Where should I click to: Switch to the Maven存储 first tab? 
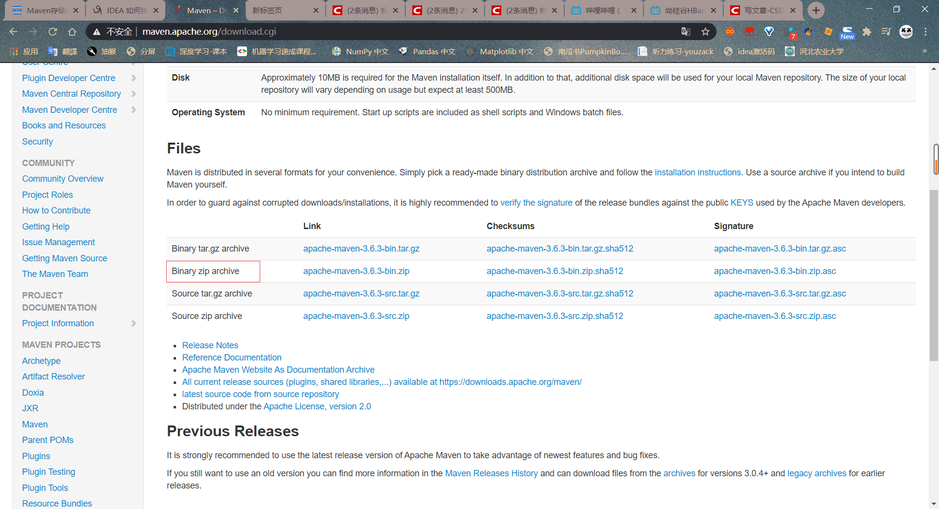(x=45, y=10)
